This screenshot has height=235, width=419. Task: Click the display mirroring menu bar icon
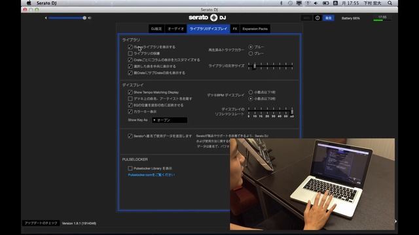tap(299, 3)
